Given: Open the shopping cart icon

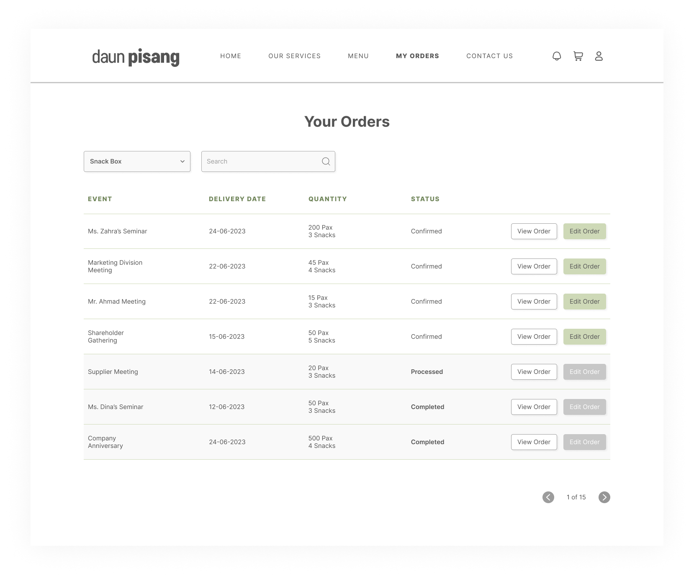Looking at the screenshot, I should (578, 56).
